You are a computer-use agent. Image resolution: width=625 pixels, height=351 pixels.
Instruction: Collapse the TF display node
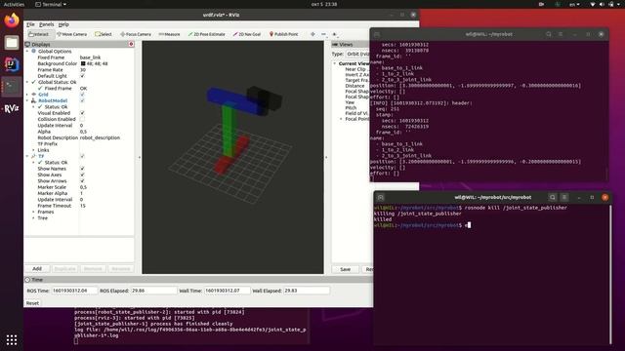pos(27,156)
